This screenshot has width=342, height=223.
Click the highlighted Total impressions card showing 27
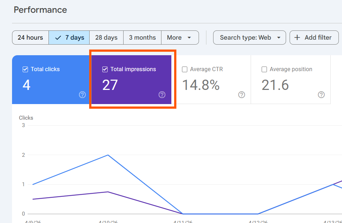(132, 79)
